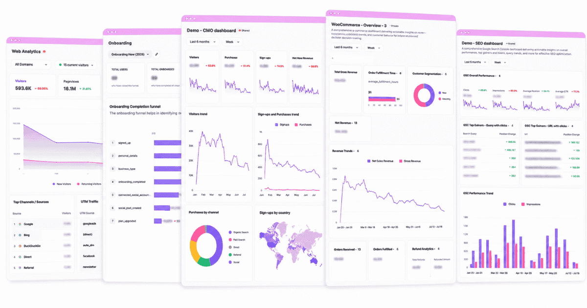
Task: Toggle the Purchases legend in Sign-ups and Purchases trend
Action: click(x=302, y=125)
